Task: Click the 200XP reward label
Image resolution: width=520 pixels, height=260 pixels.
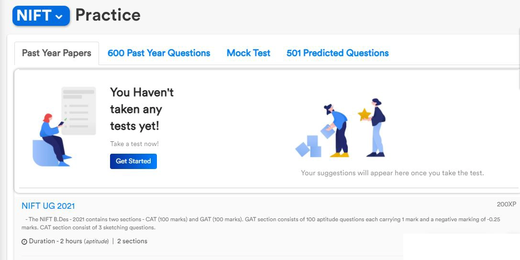Action: pyautogui.click(x=506, y=204)
